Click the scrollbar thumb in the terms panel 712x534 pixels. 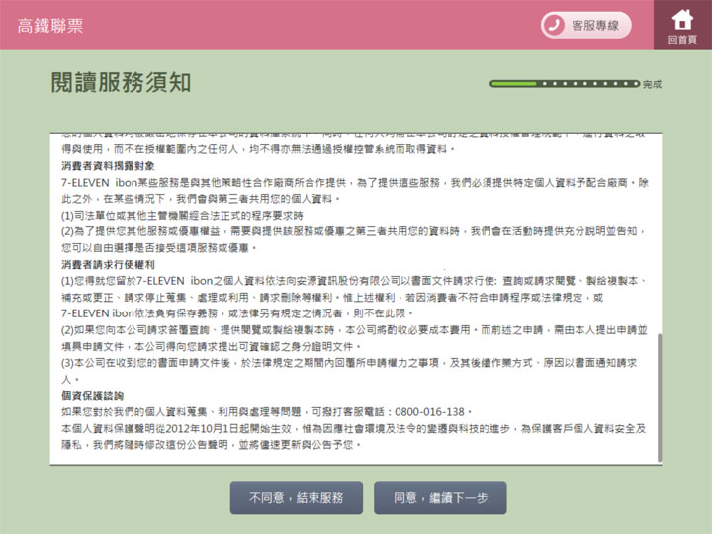tap(661, 396)
